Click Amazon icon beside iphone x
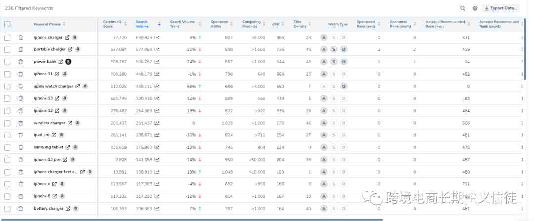 [62, 184]
